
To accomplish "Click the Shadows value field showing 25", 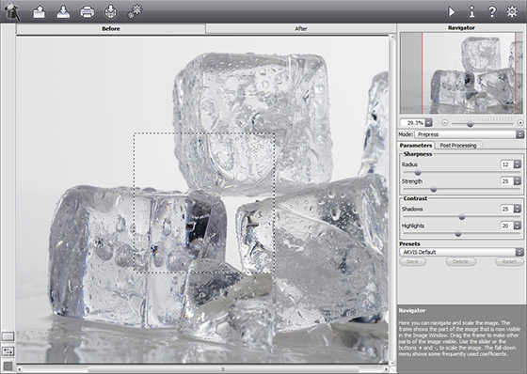I will tap(507, 209).
